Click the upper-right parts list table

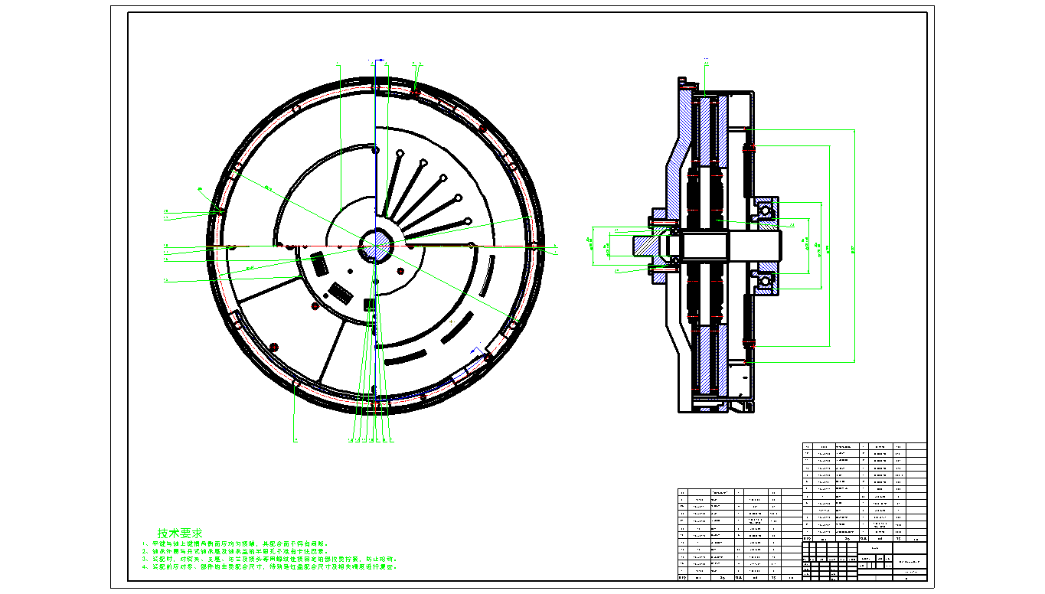pos(864,491)
